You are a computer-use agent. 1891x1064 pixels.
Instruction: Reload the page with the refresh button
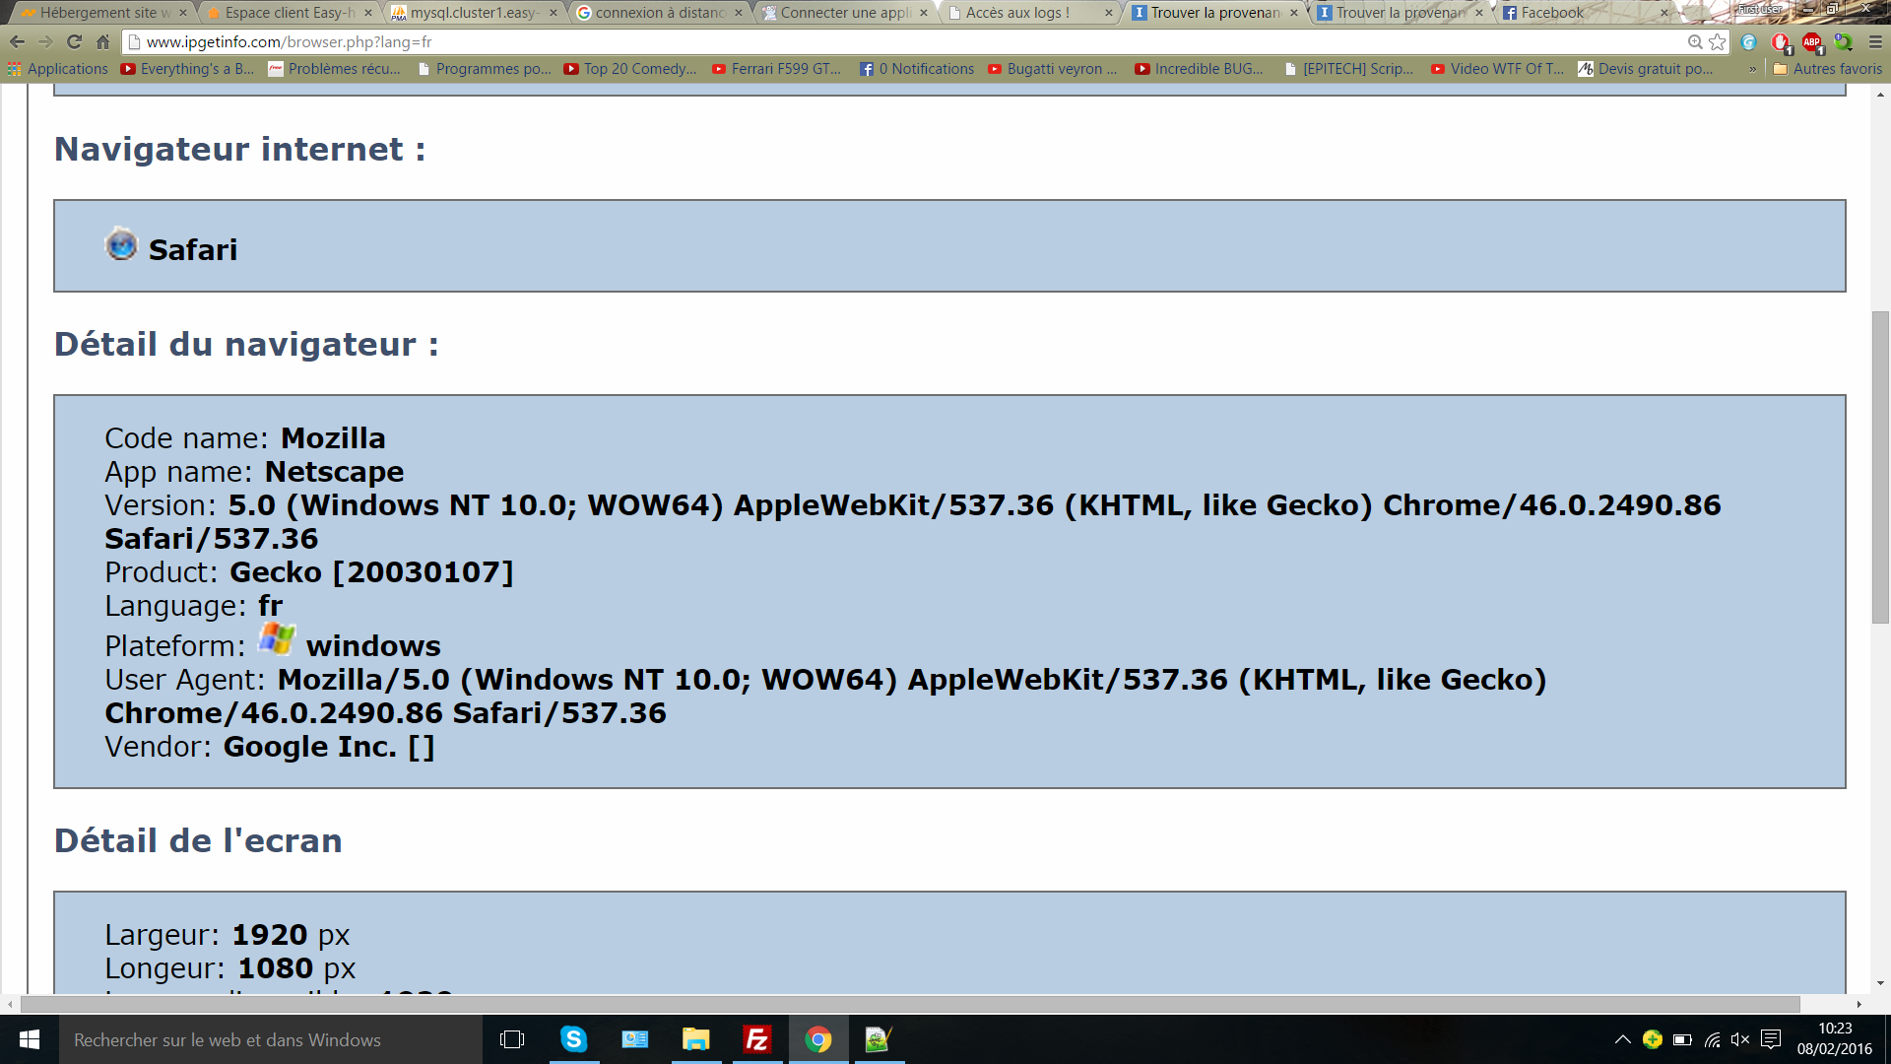coord(74,42)
